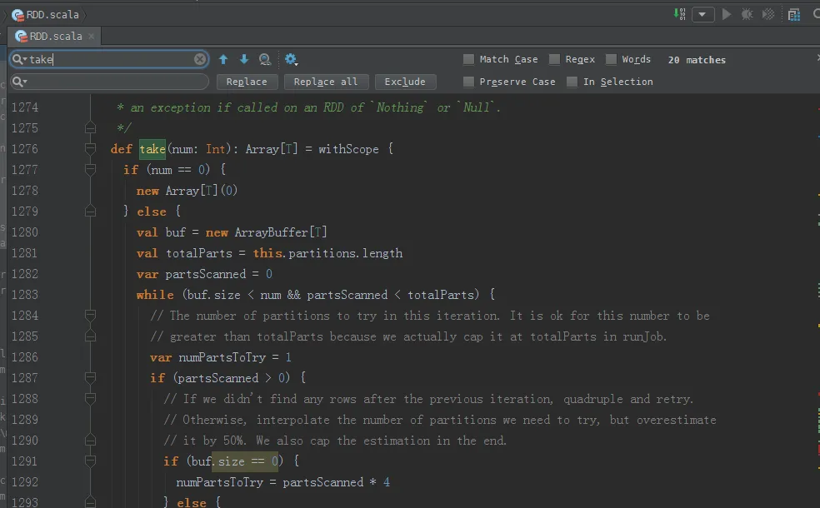Focus the find field containing take

pyautogui.click(x=109, y=59)
